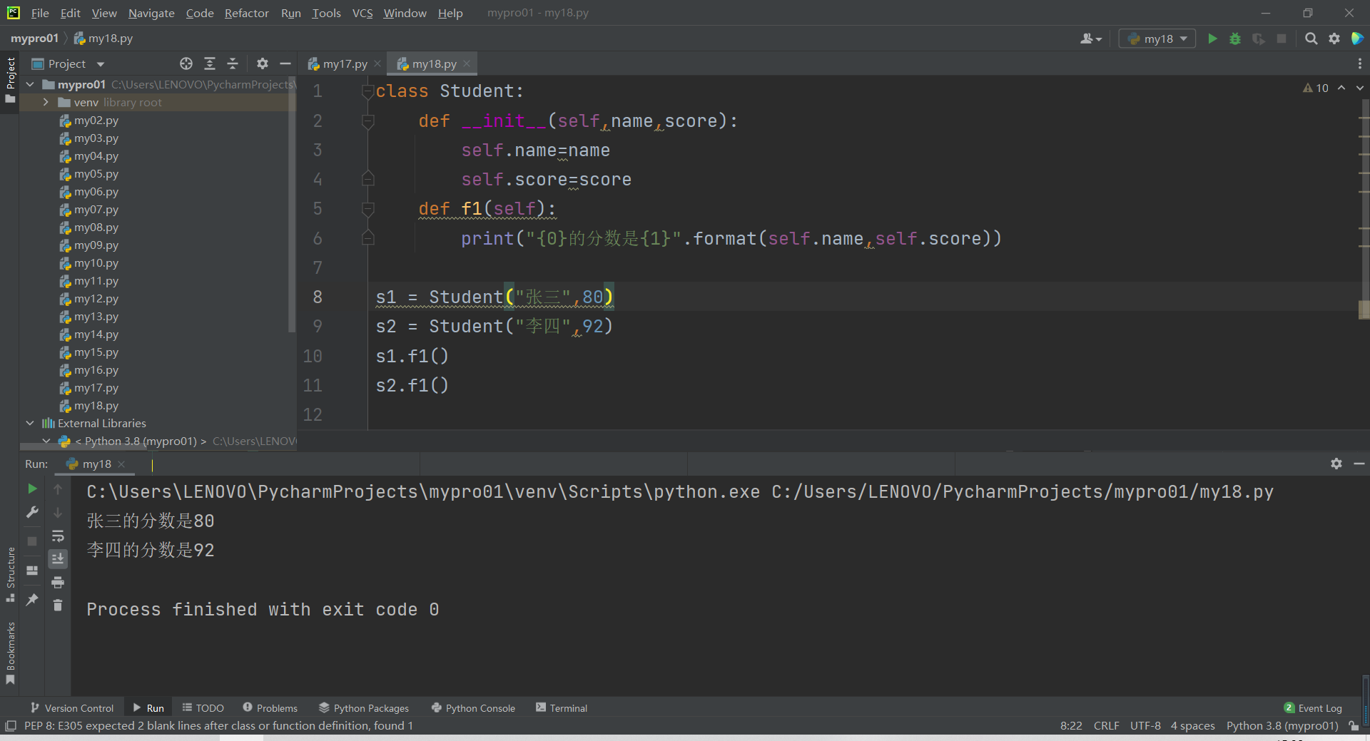Screen dimensions: 1370x741
Task: Print the console output
Action: point(58,582)
